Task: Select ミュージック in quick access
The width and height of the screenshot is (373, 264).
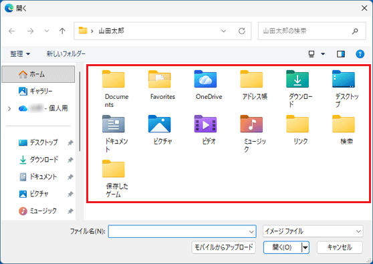Action: tap(38, 211)
